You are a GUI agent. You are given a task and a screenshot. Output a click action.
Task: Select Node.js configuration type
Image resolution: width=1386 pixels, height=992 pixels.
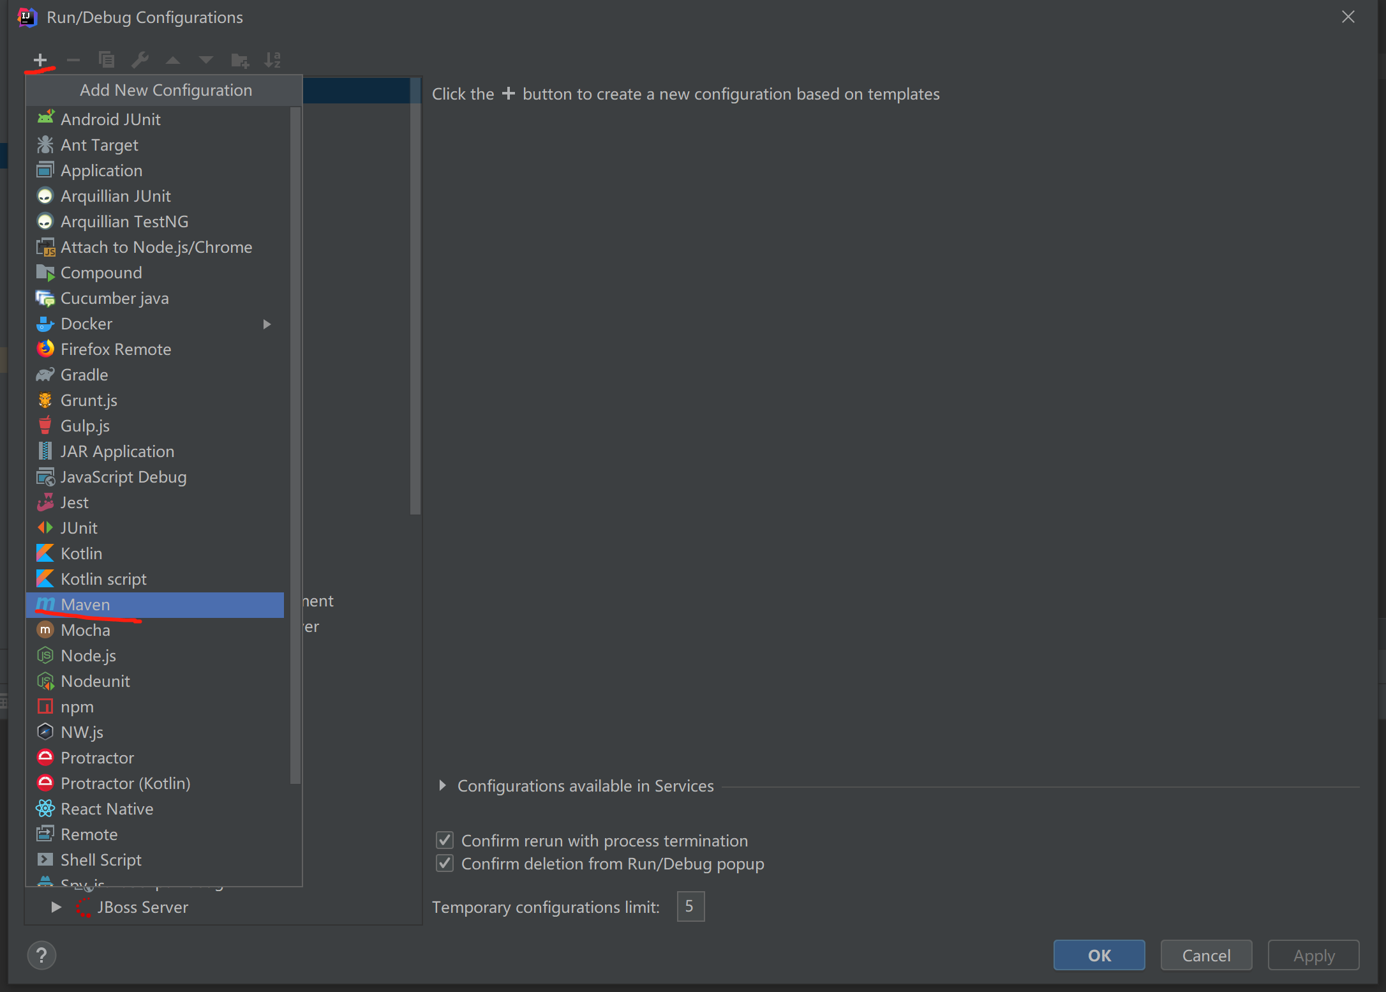[155, 656]
